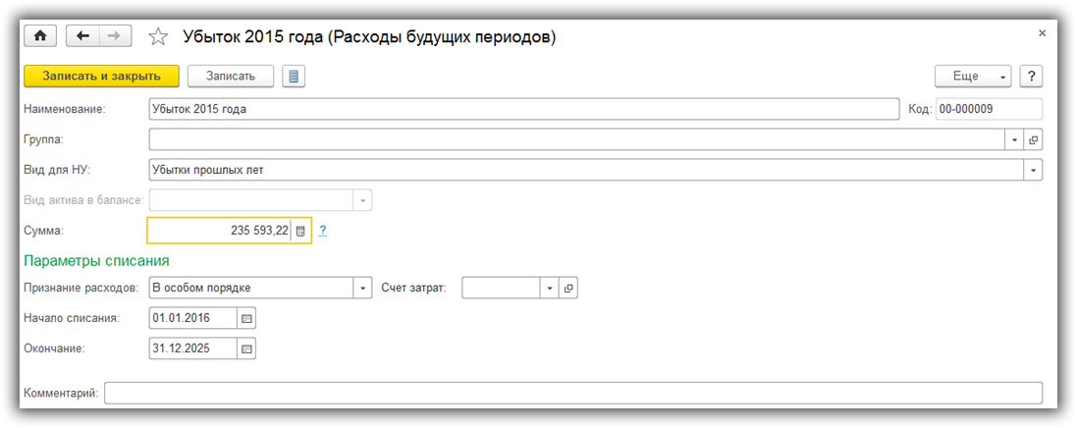Click the open icon for Группа field
The image size is (1077, 428).
1033,140
